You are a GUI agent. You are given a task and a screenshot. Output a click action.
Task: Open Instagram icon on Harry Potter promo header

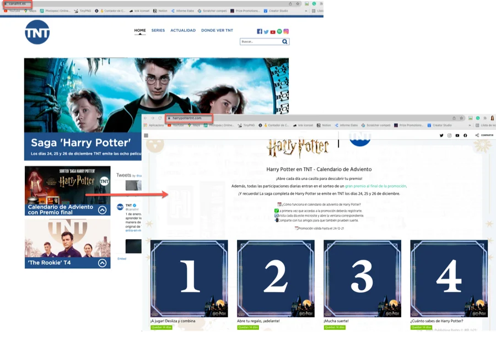click(449, 135)
